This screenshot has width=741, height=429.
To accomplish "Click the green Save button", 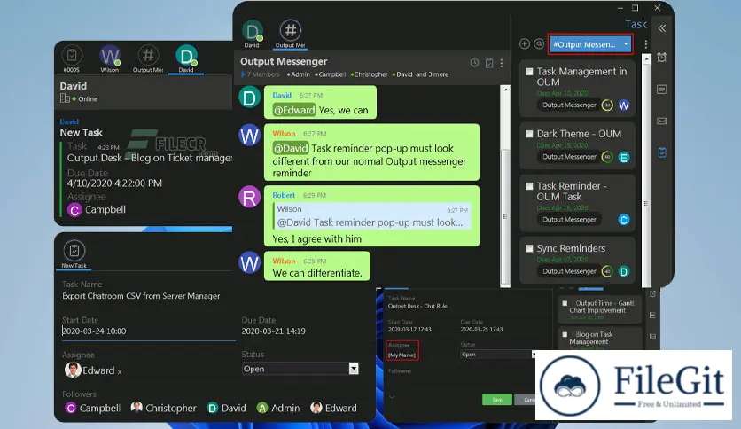I will pos(496,400).
